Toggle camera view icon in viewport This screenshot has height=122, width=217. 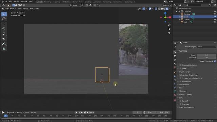tap(169, 33)
